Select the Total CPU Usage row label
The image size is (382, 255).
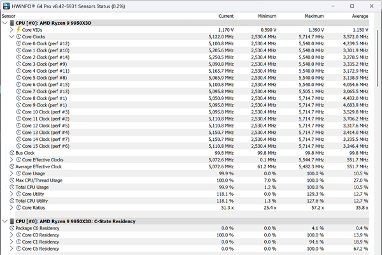32,187
